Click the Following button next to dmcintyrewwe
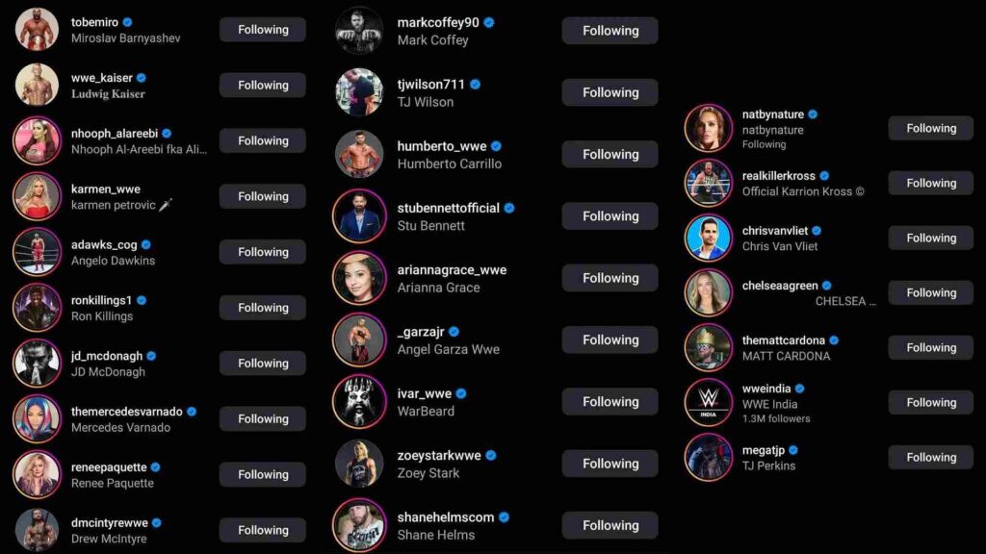Screen dimensions: 986x554 pos(263,530)
